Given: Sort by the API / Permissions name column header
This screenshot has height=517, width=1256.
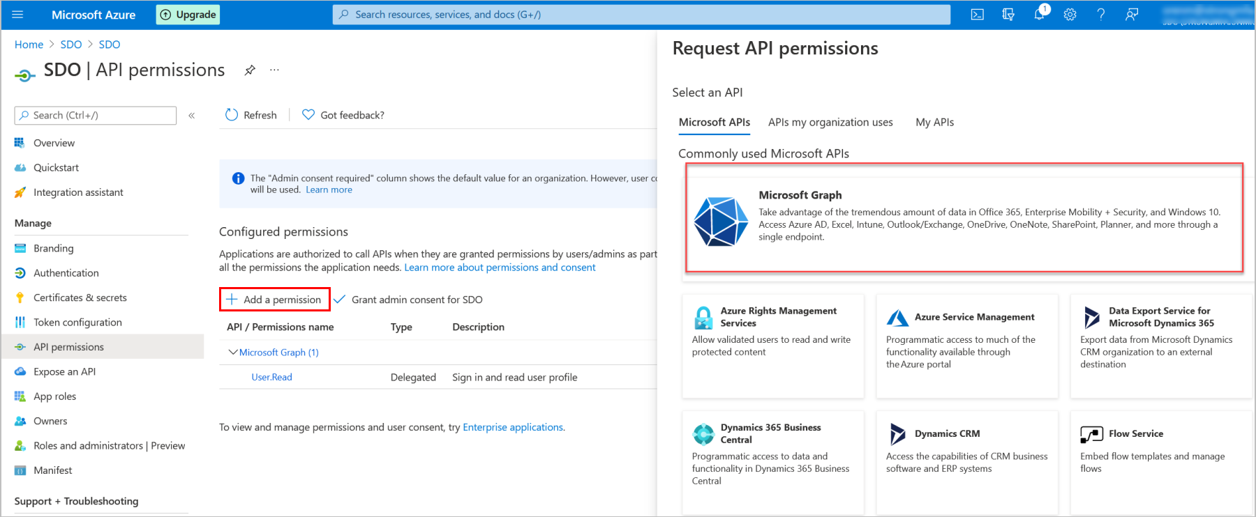Looking at the screenshot, I should coord(280,327).
